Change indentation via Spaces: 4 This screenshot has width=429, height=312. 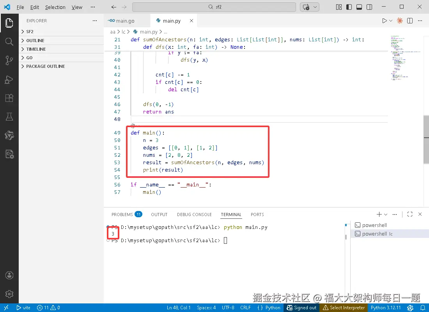tap(206, 308)
